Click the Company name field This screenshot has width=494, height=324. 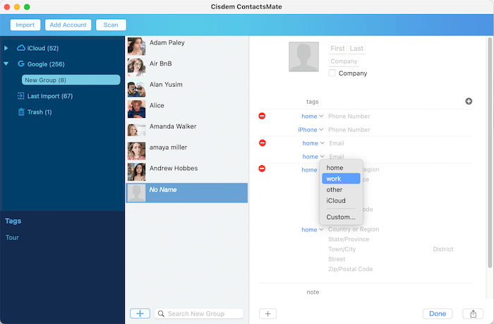point(344,61)
